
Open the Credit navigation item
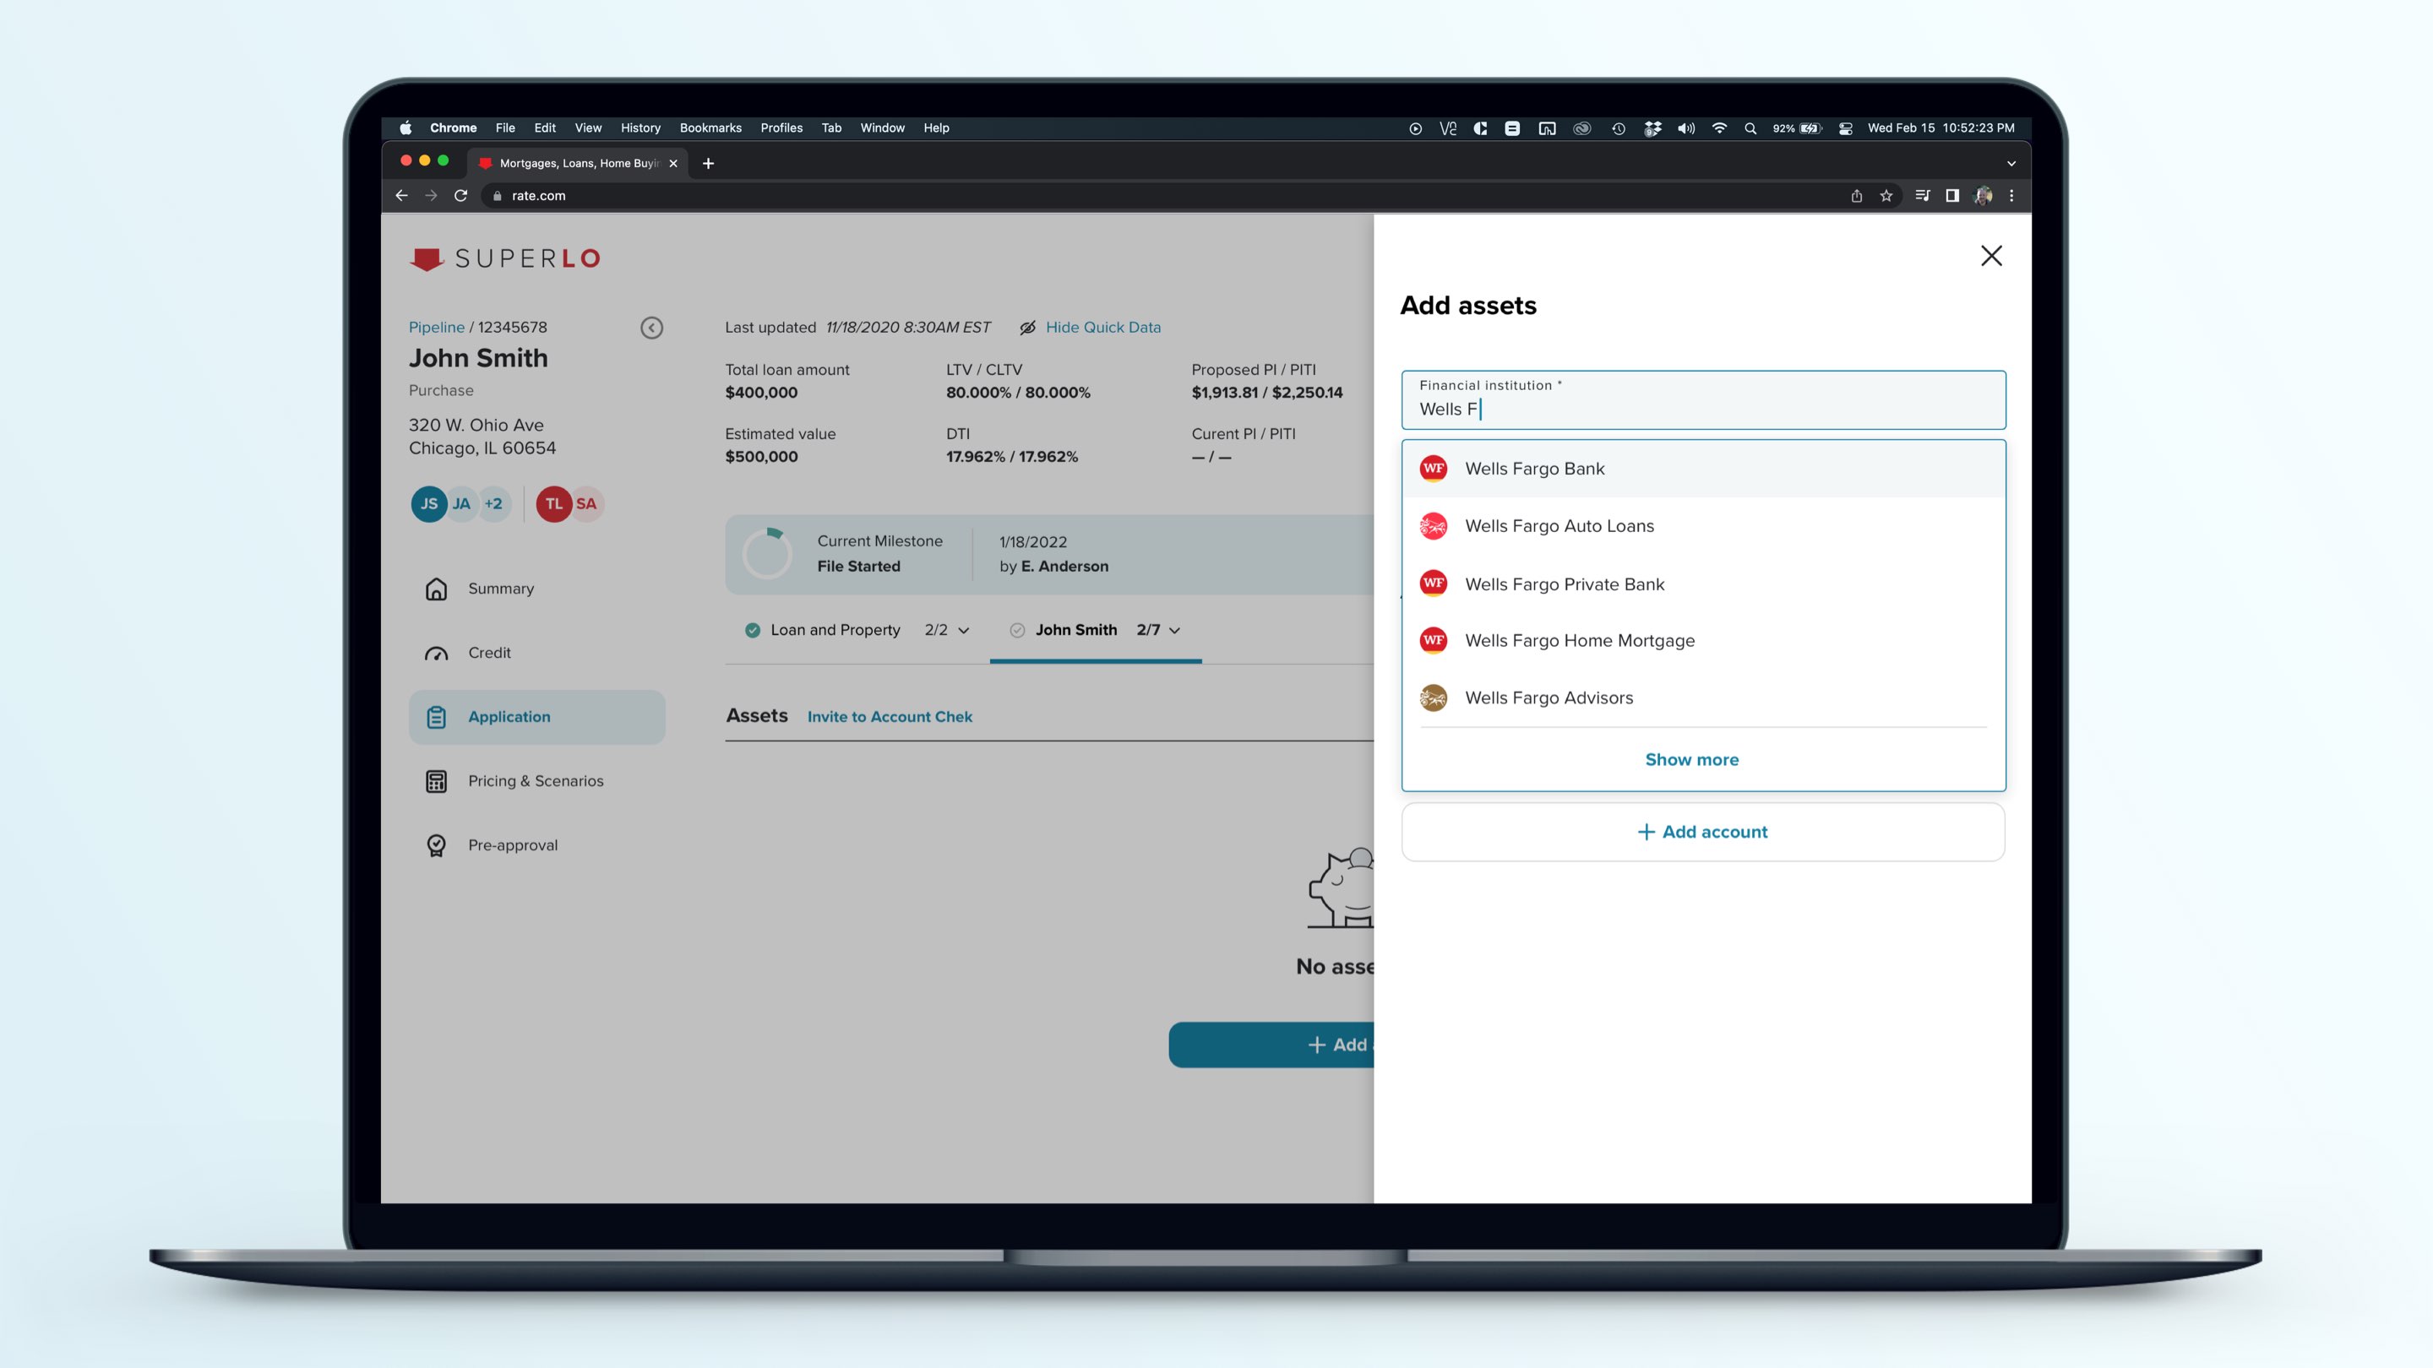pos(536,653)
